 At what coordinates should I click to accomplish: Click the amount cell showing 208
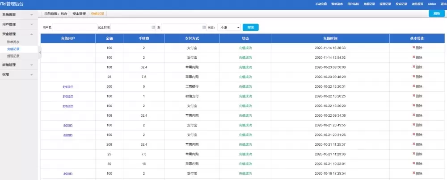pos(109,144)
